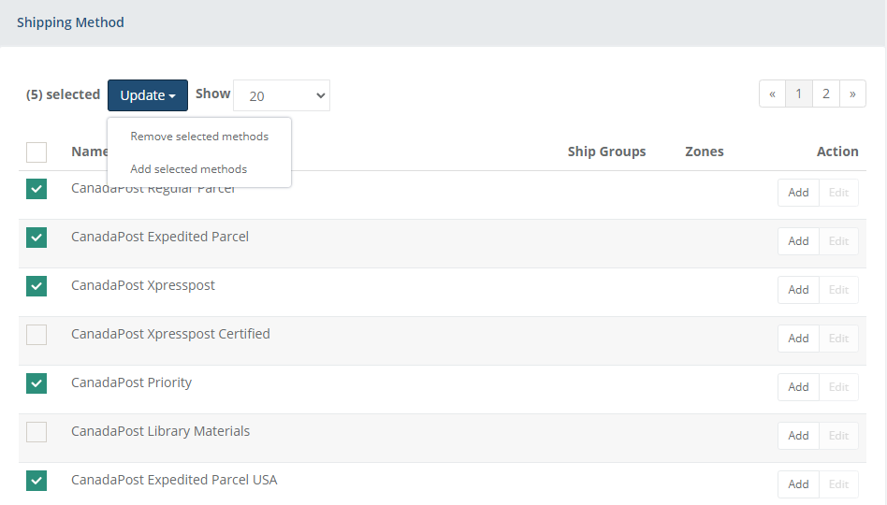This screenshot has width=887, height=505.
Task: Click the Ship Groups column header
Action: tap(606, 151)
